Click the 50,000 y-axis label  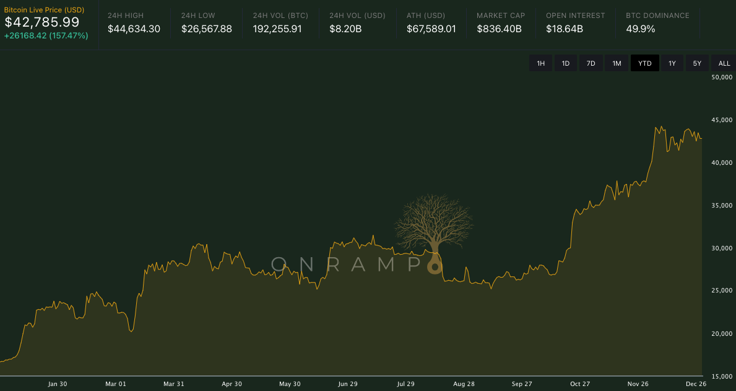coord(722,77)
